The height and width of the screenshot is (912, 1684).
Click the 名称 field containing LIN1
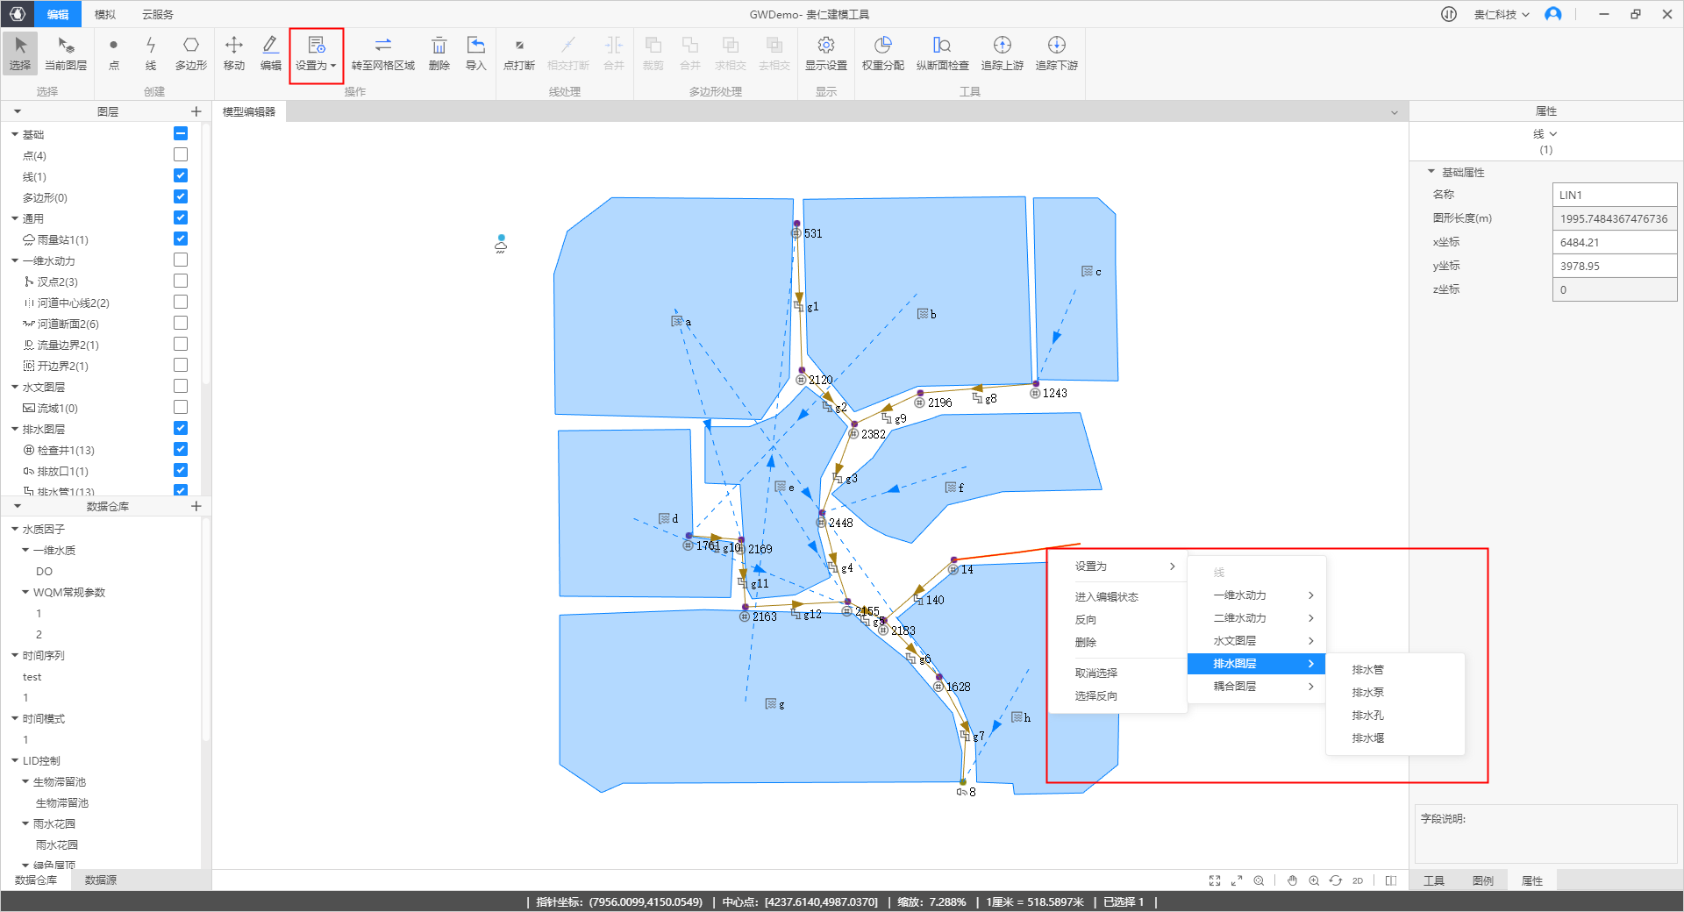pyautogui.click(x=1614, y=195)
